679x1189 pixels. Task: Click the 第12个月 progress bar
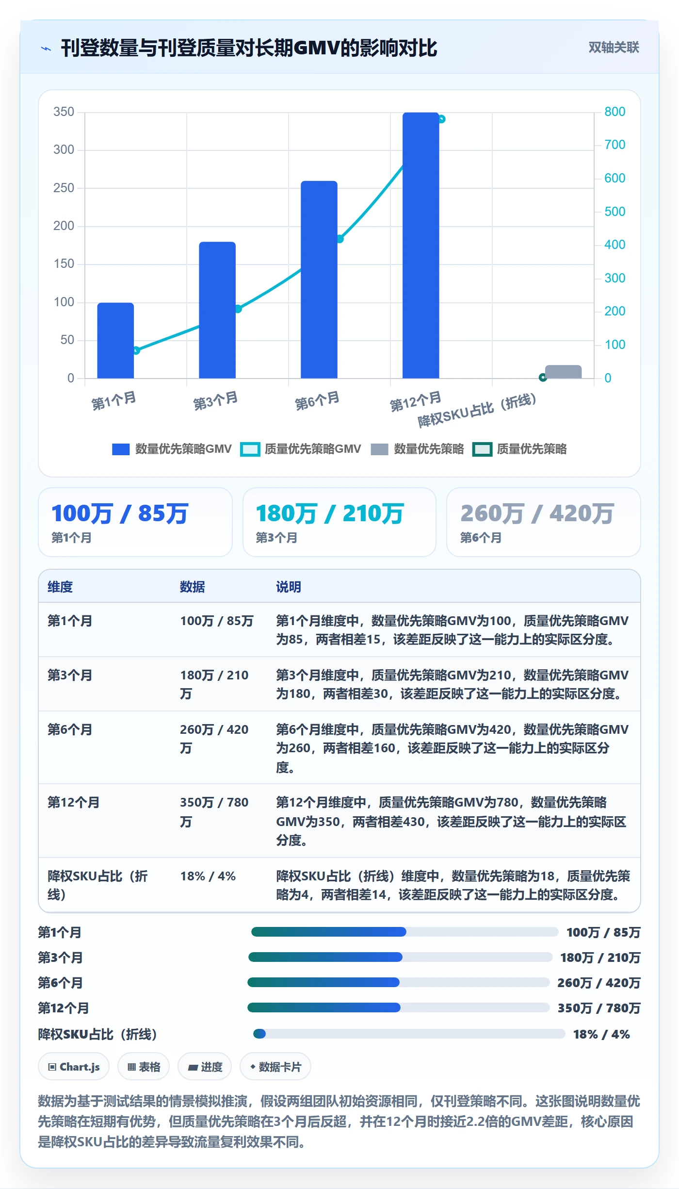pyautogui.click(x=399, y=1007)
